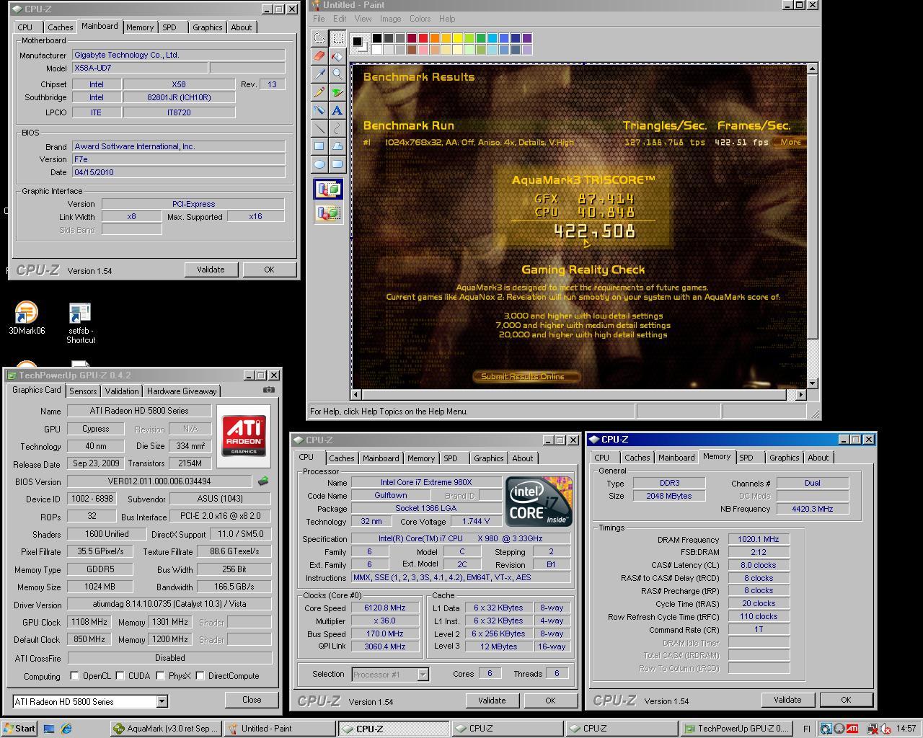The height and width of the screenshot is (738, 923).
Task: Toggle the OpenCL checkbox
Action: [x=74, y=676]
